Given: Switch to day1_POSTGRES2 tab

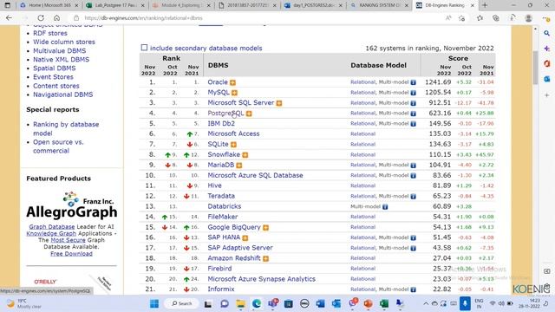Looking at the screenshot, I should (314, 5).
